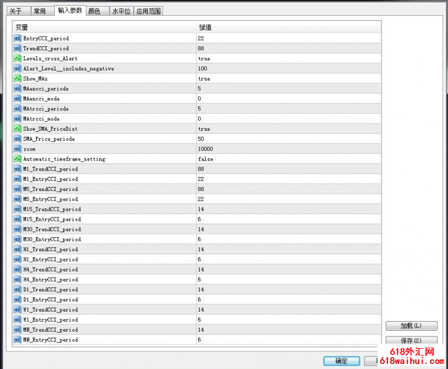Toggle the Show_MAs value cell
The height and width of the screenshot is (369, 448).
click(x=204, y=79)
